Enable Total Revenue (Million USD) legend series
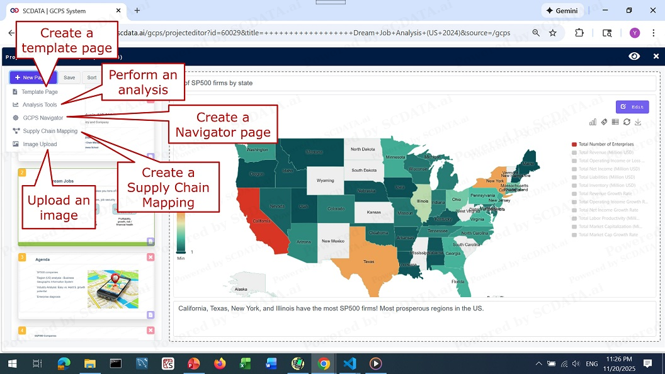 point(605,152)
